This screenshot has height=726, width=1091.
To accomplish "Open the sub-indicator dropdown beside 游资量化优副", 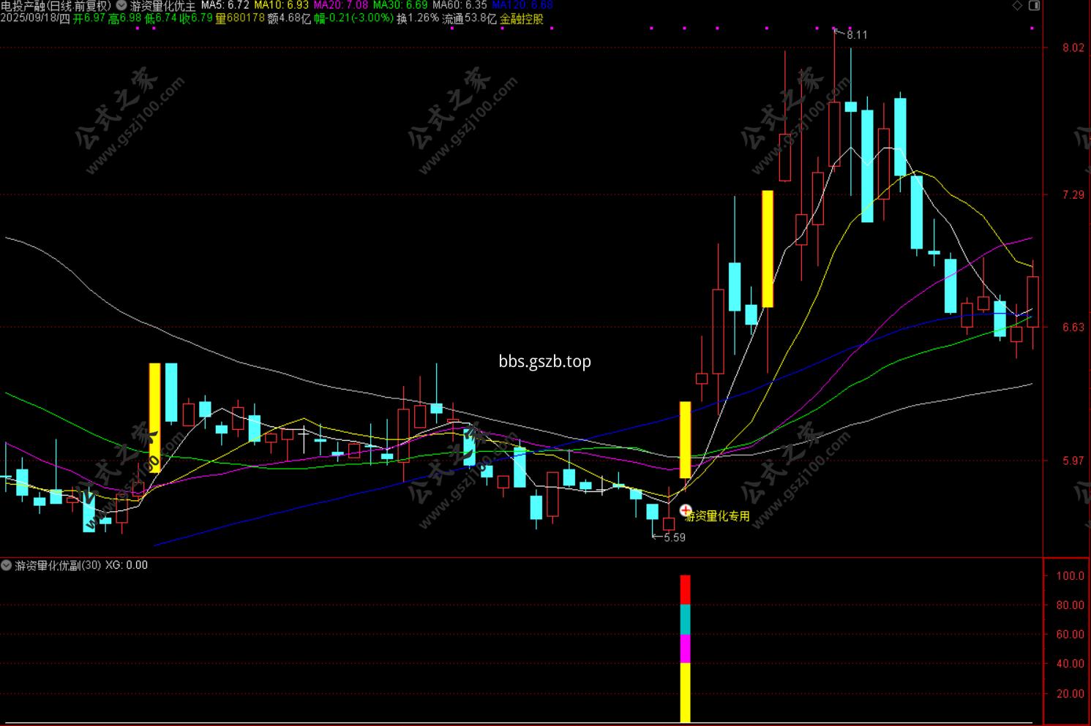I will (x=7, y=565).
